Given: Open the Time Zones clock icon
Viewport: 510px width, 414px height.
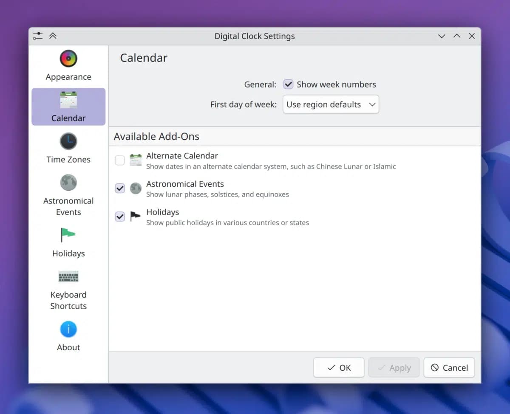Looking at the screenshot, I should click(x=68, y=141).
